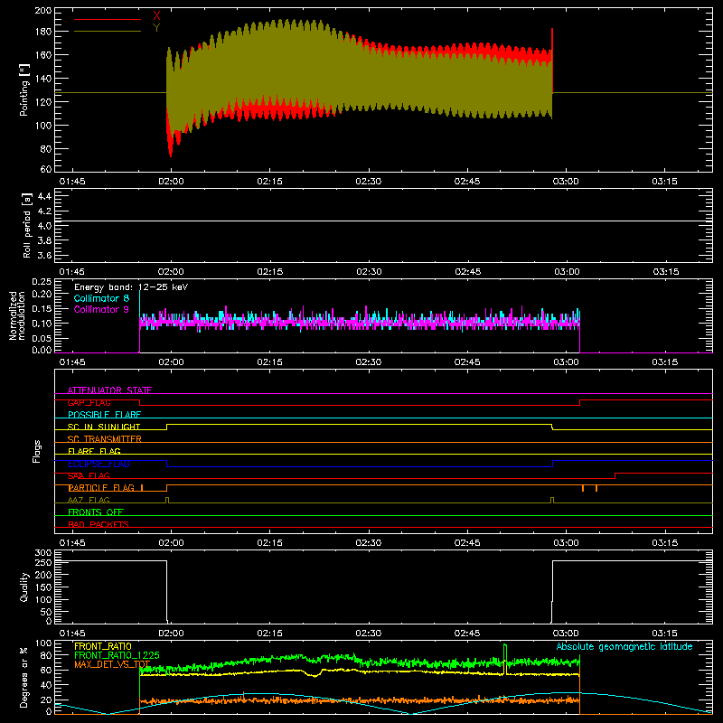The image size is (723, 723).
Task: Click the "Normalized modulation" axis title
Action: (17, 315)
